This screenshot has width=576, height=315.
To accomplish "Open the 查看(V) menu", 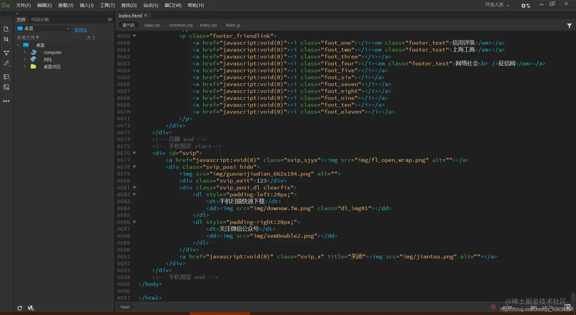I will point(66,5).
